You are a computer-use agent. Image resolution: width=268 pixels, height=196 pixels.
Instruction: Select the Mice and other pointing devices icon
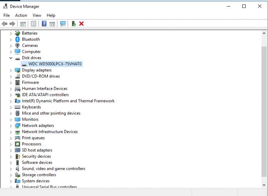point(17,113)
